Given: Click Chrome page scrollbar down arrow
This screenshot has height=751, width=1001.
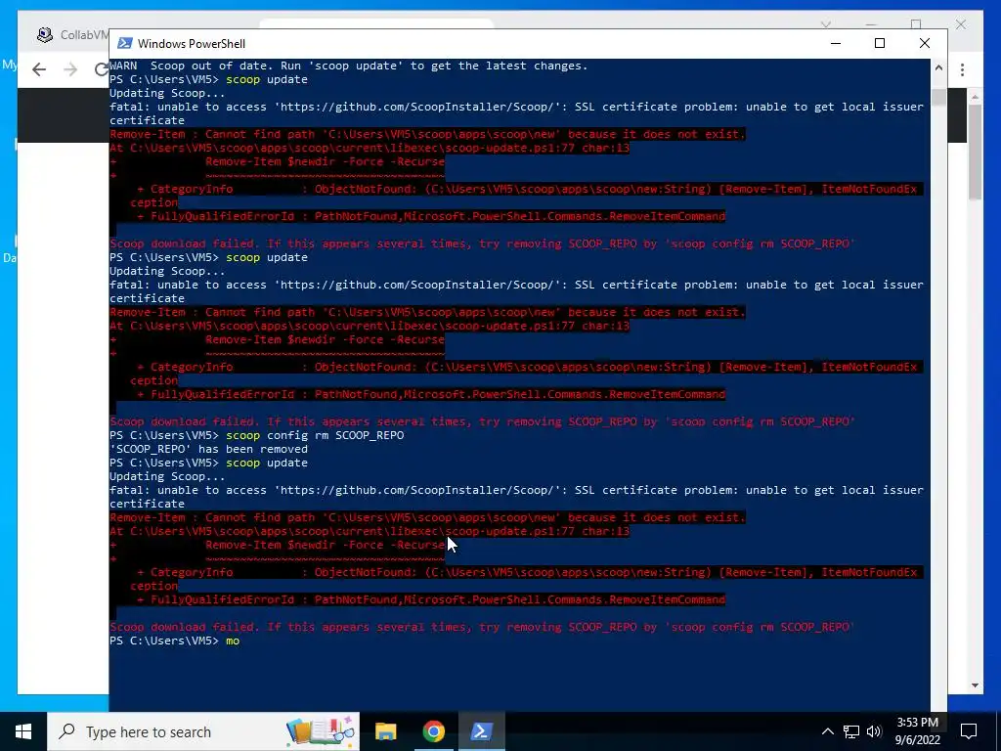Looking at the screenshot, I should [975, 685].
